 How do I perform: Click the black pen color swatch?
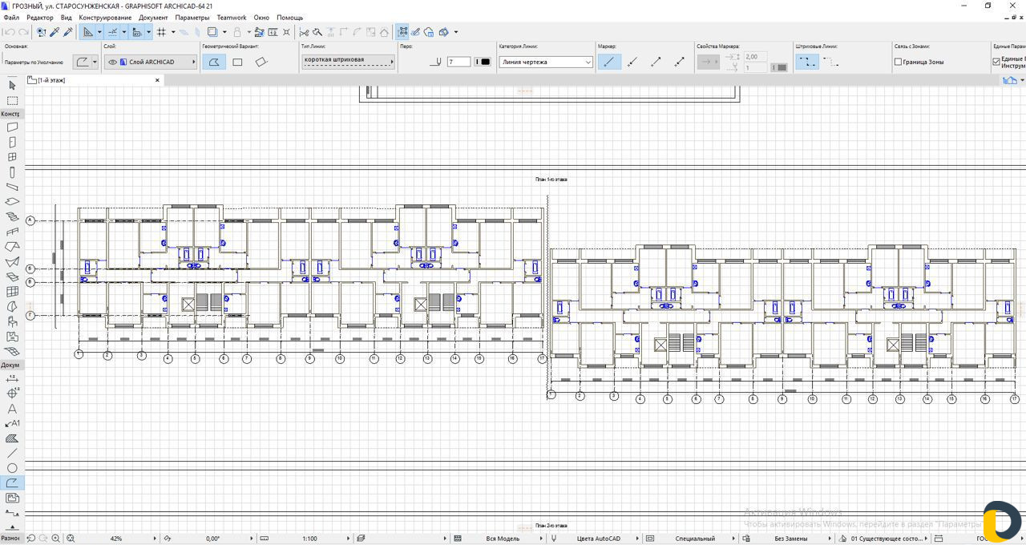click(x=483, y=62)
